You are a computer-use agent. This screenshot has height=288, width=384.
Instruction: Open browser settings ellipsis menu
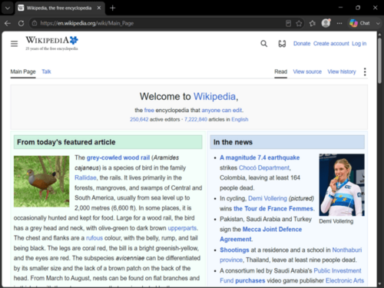339,23
